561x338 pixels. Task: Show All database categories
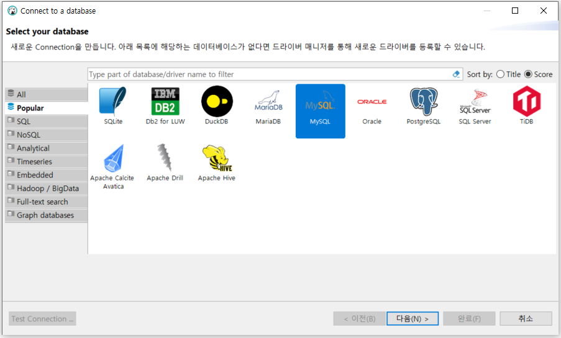tap(46, 94)
